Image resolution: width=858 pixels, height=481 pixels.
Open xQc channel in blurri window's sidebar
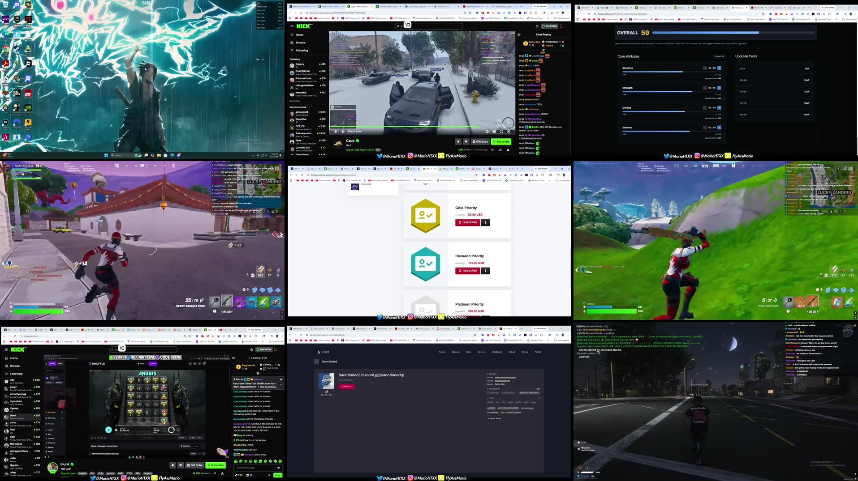22,381
